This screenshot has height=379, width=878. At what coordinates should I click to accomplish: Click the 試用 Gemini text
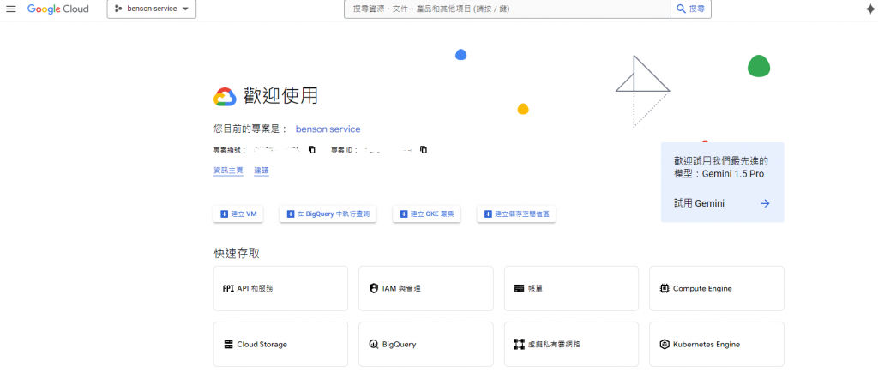(x=700, y=204)
